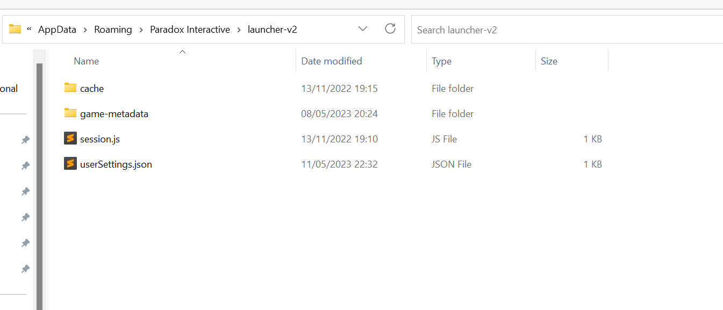Click the folder icon in address bar
The image size is (723, 310).
point(15,29)
